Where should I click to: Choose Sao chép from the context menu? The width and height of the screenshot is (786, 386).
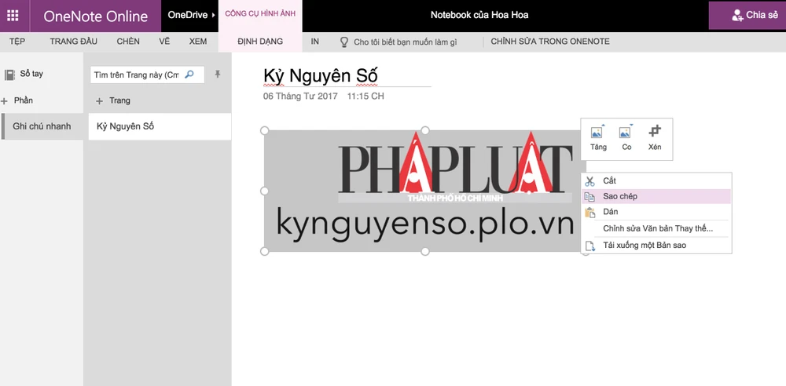(x=619, y=196)
